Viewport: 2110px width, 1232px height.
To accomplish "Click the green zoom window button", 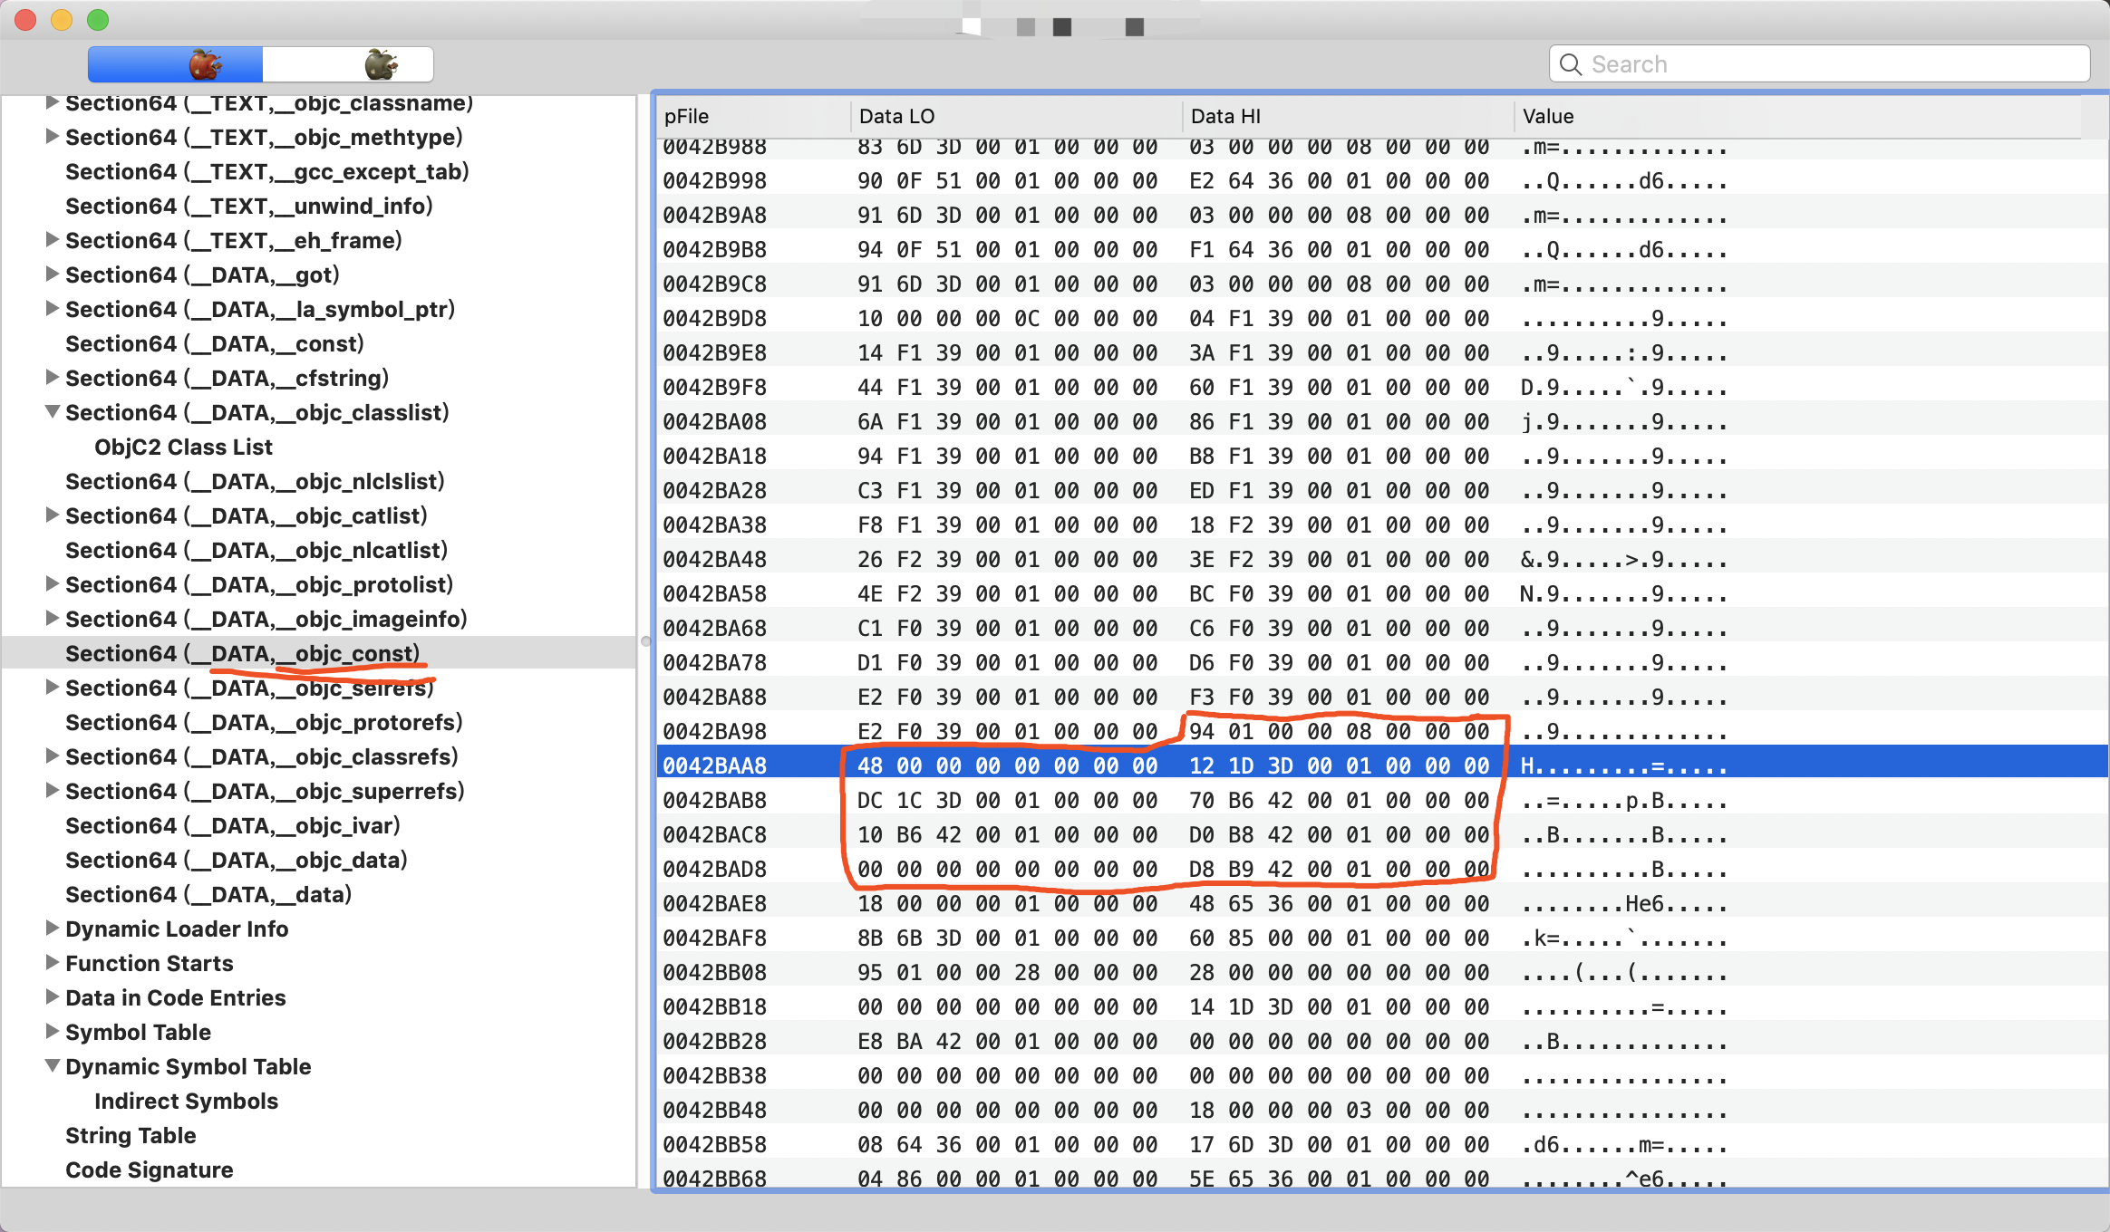I will [x=98, y=19].
